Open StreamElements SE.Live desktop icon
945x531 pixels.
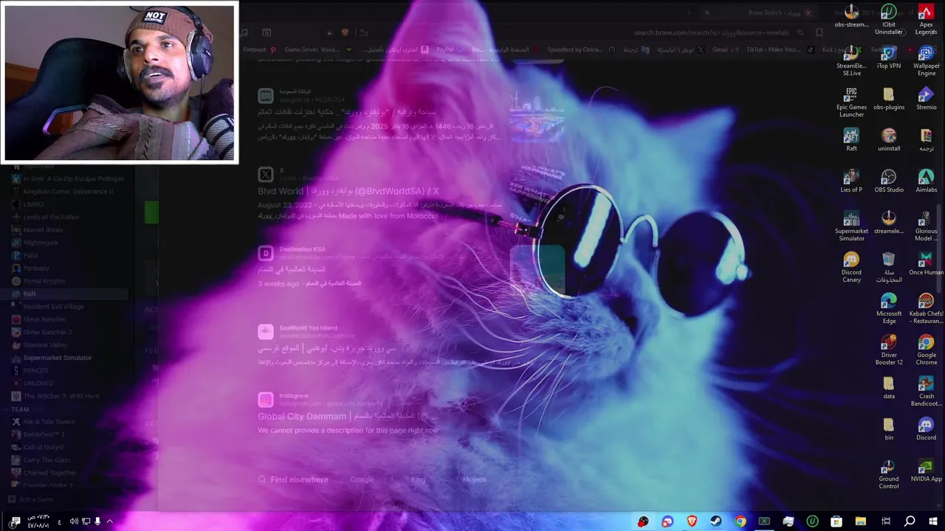click(851, 61)
